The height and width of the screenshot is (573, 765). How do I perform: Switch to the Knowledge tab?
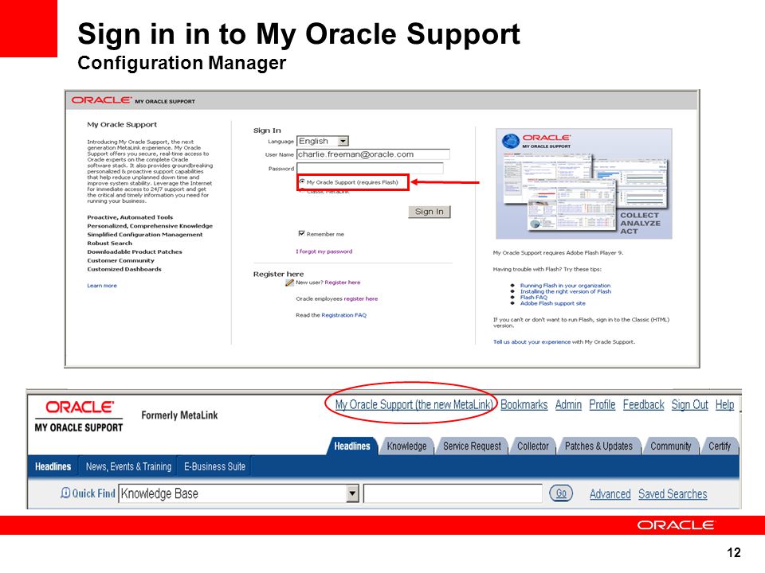pos(406,446)
